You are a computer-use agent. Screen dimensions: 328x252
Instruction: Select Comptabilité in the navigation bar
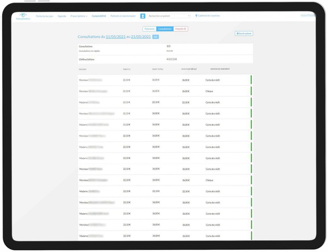(99, 16)
